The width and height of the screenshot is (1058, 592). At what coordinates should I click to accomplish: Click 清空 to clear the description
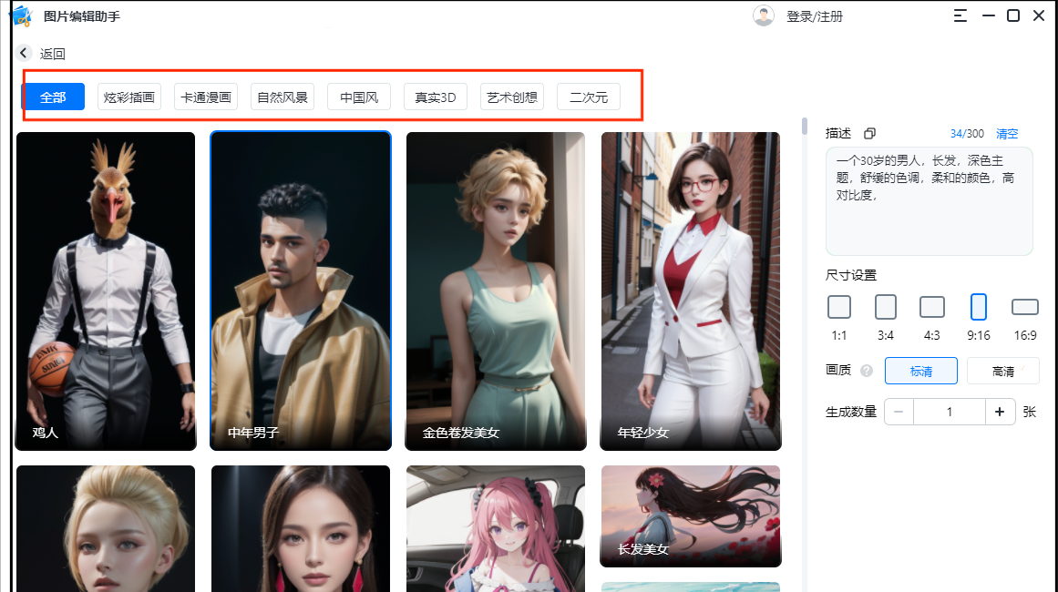click(x=1007, y=134)
